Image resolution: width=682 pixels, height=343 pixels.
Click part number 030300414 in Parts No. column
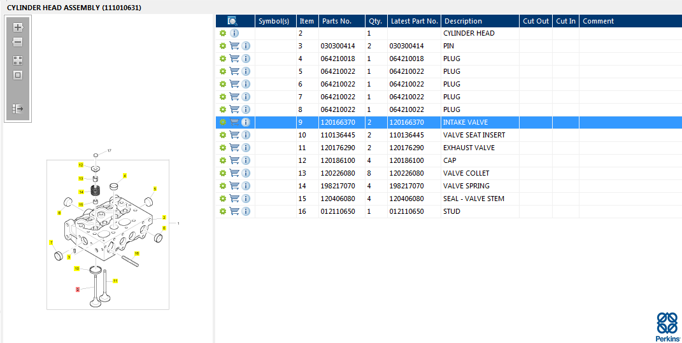pyautogui.click(x=338, y=46)
